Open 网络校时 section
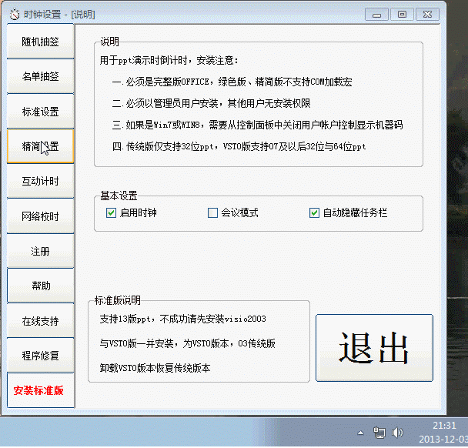This screenshot has height=448, width=468. [40, 216]
